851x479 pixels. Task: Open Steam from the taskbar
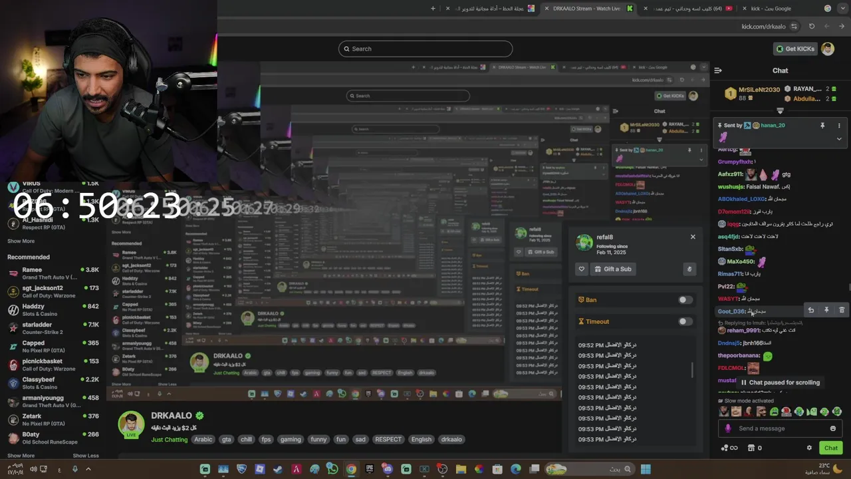click(278, 469)
